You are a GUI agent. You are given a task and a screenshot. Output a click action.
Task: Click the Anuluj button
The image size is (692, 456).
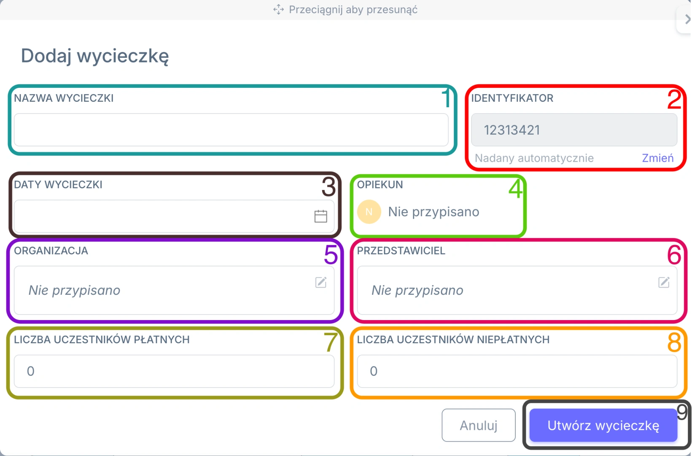[479, 425]
